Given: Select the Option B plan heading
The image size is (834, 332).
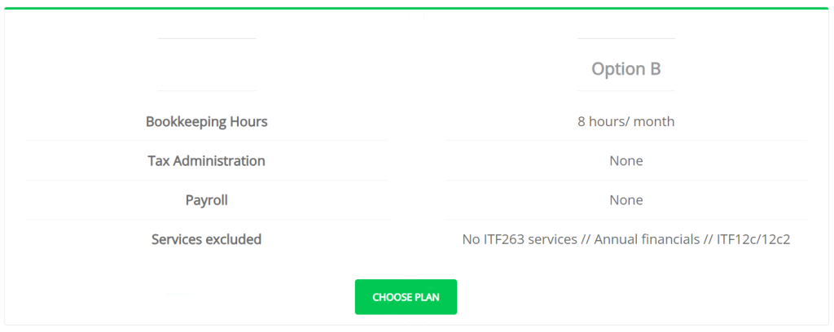Looking at the screenshot, I should coord(625,69).
